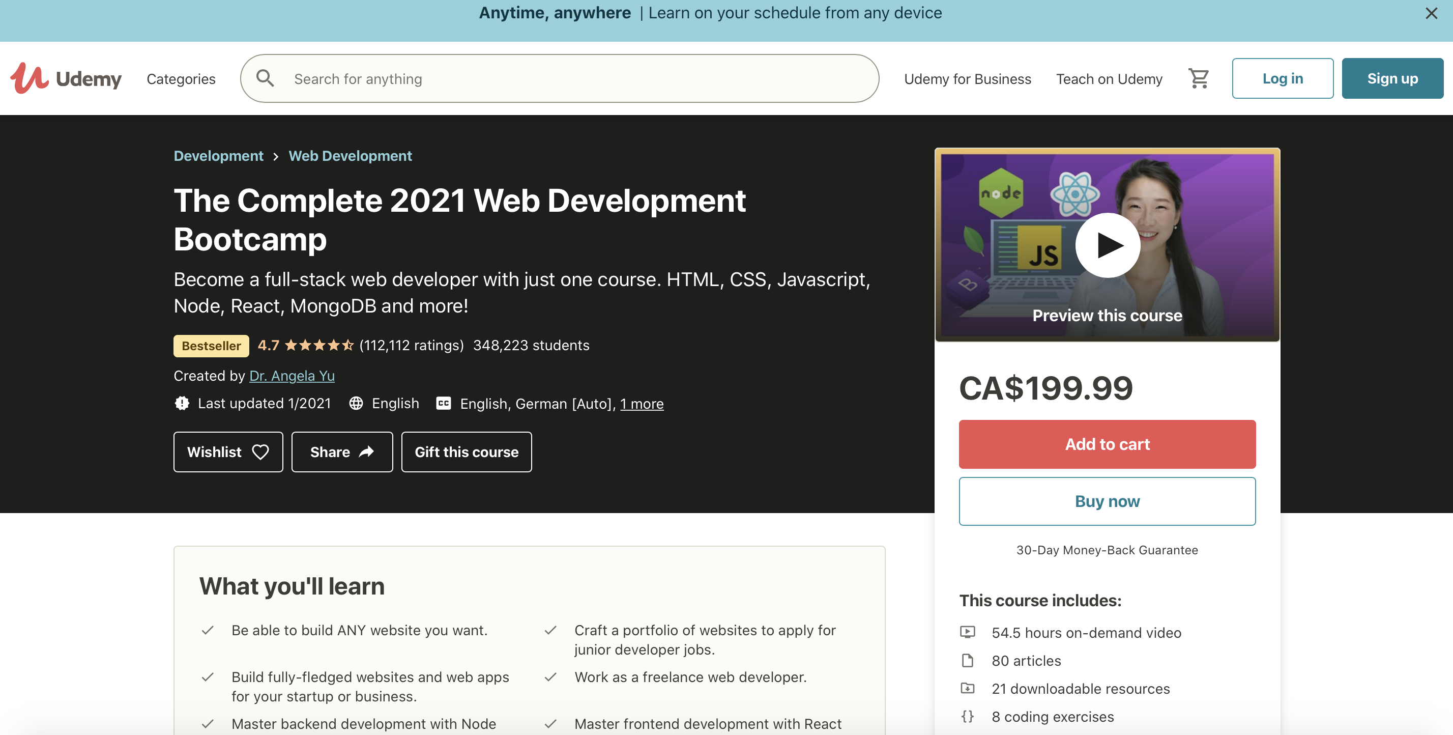This screenshot has height=735, width=1453.
Task: Click '348,223 students' text
Action: coord(531,345)
